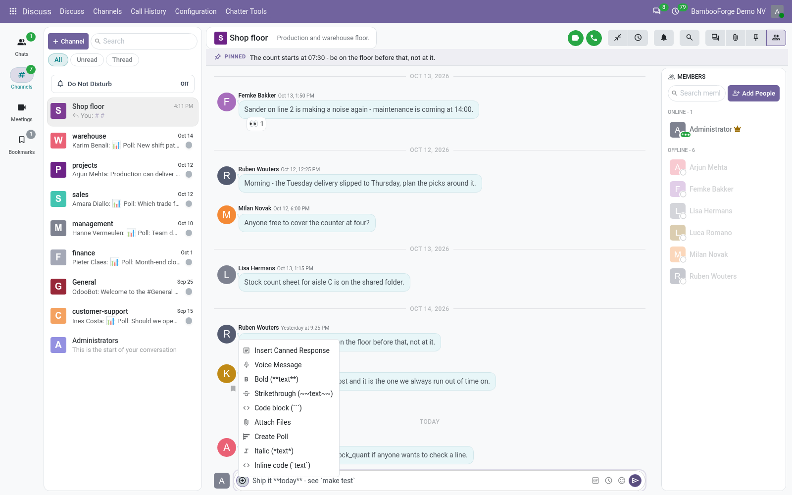Select Voice Message in the composer menu

[289, 365]
